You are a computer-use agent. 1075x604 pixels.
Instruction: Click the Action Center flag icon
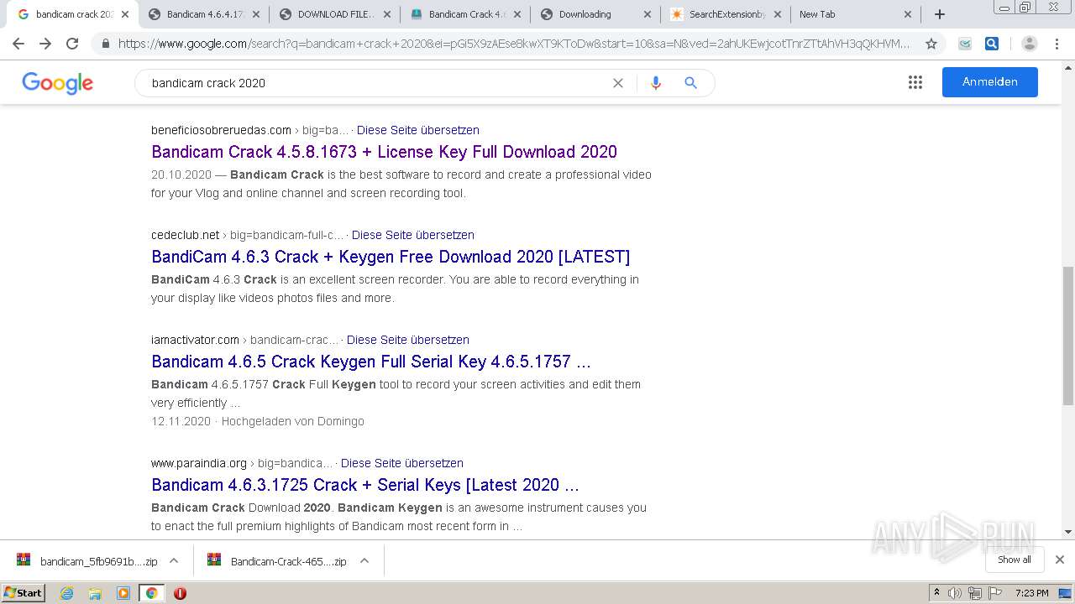[995, 593]
